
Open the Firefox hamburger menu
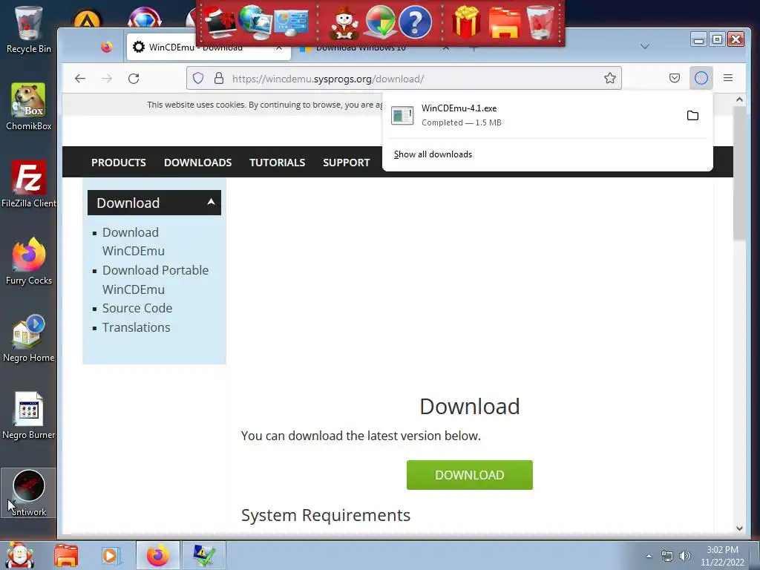click(x=727, y=78)
